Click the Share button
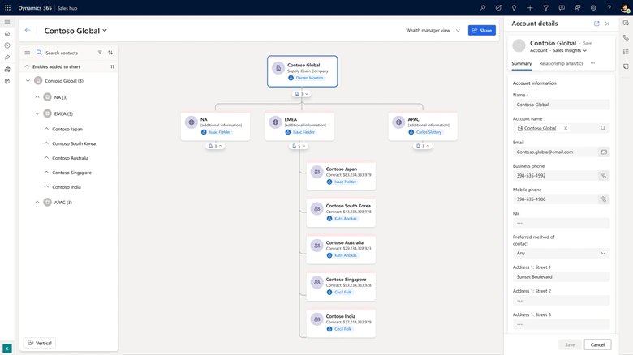Viewport: 633px width, 355px height. click(x=481, y=31)
